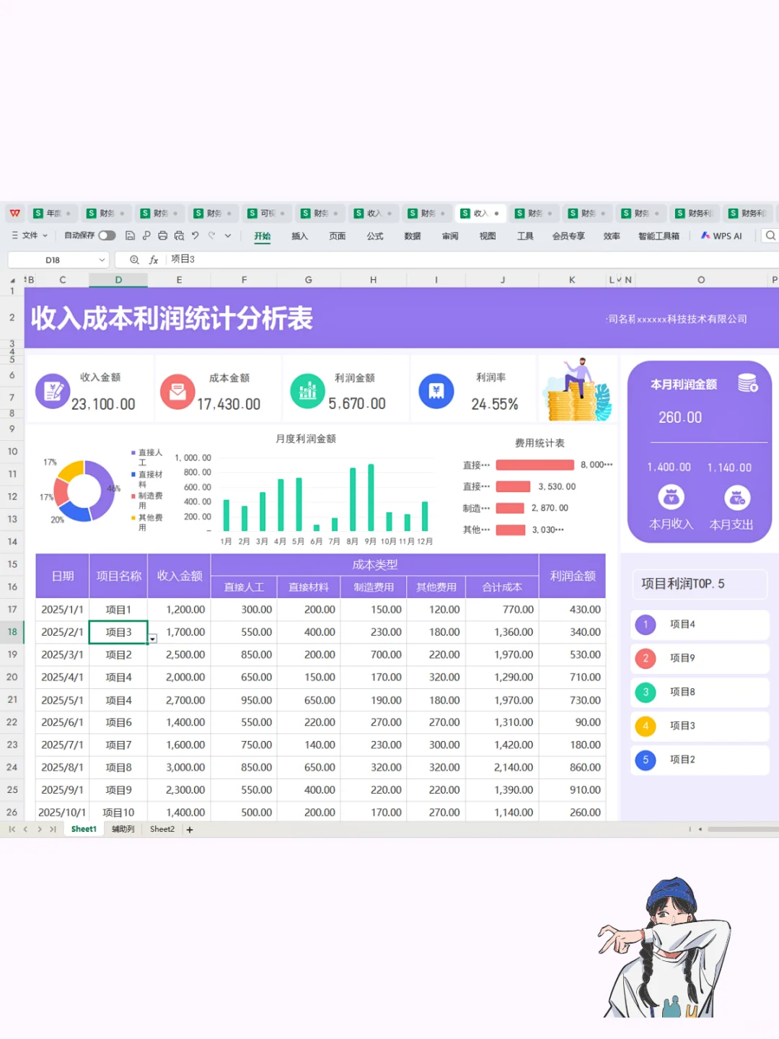The width and height of the screenshot is (779, 1039).
Task: Click the Save icon in the toolbar
Action: click(130, 235)
